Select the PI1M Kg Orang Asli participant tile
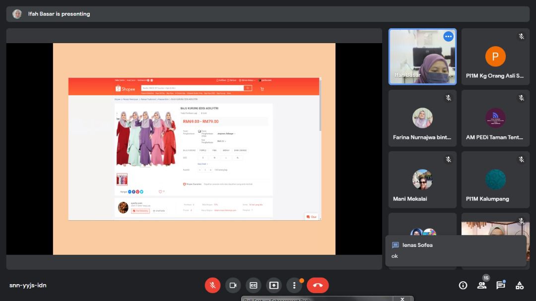 495,57
